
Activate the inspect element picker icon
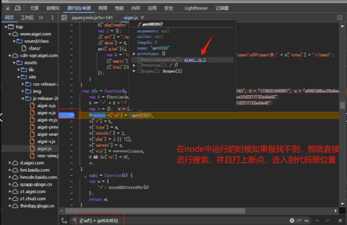click(x=8, y=8)
